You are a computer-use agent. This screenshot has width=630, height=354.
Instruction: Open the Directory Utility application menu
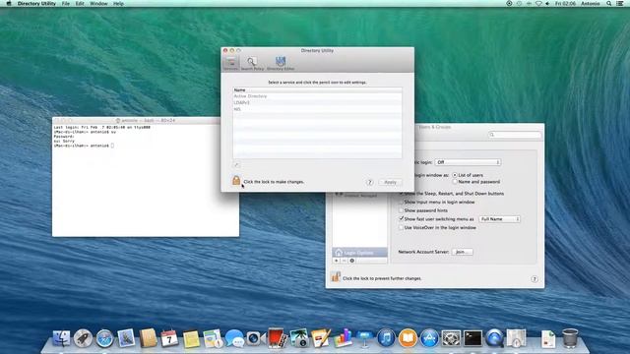pyautogui.click(x=36, y=4)
